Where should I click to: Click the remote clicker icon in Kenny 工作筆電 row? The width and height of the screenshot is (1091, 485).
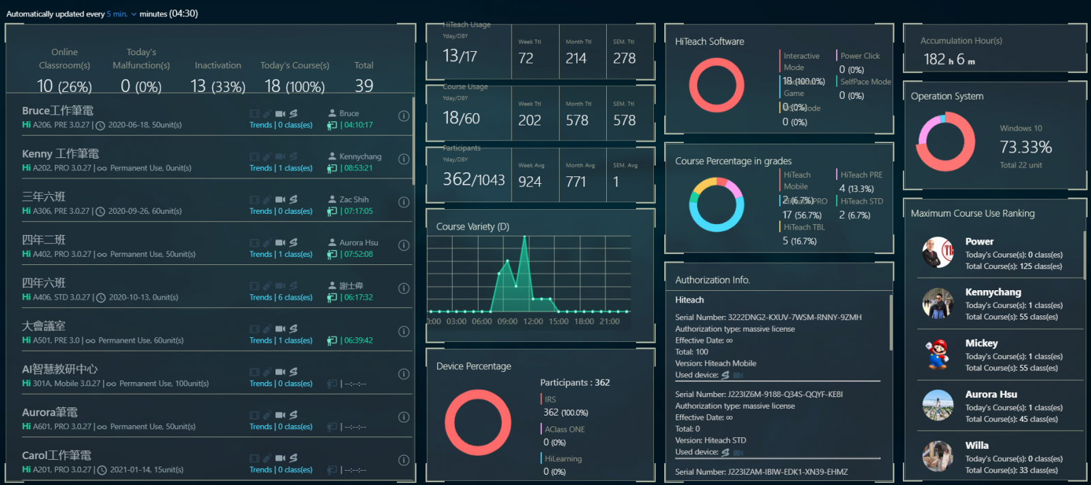pyautogui.click(x=267, y=157)
